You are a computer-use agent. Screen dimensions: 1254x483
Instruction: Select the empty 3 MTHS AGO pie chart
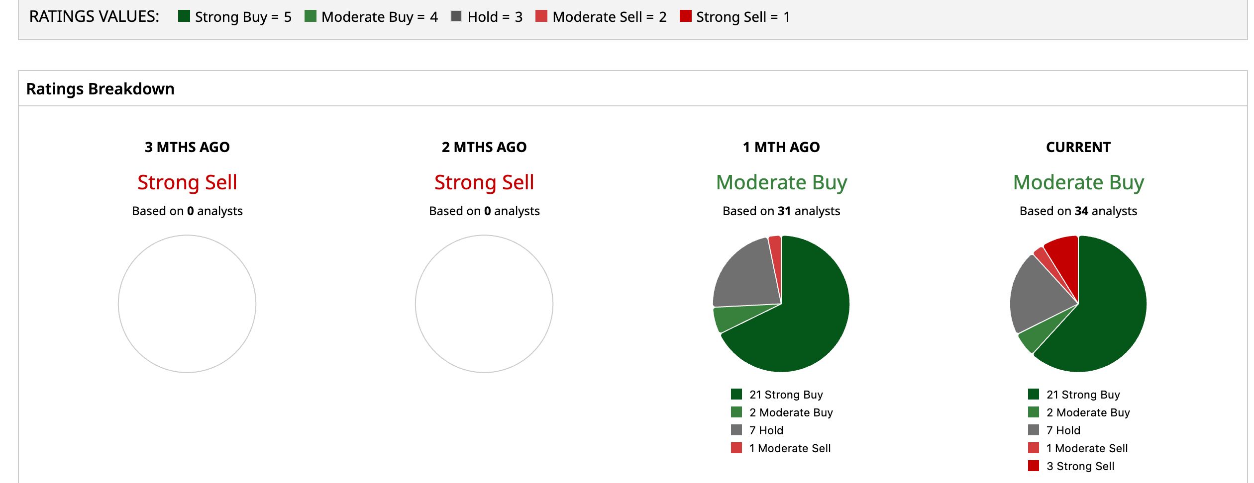187,304
